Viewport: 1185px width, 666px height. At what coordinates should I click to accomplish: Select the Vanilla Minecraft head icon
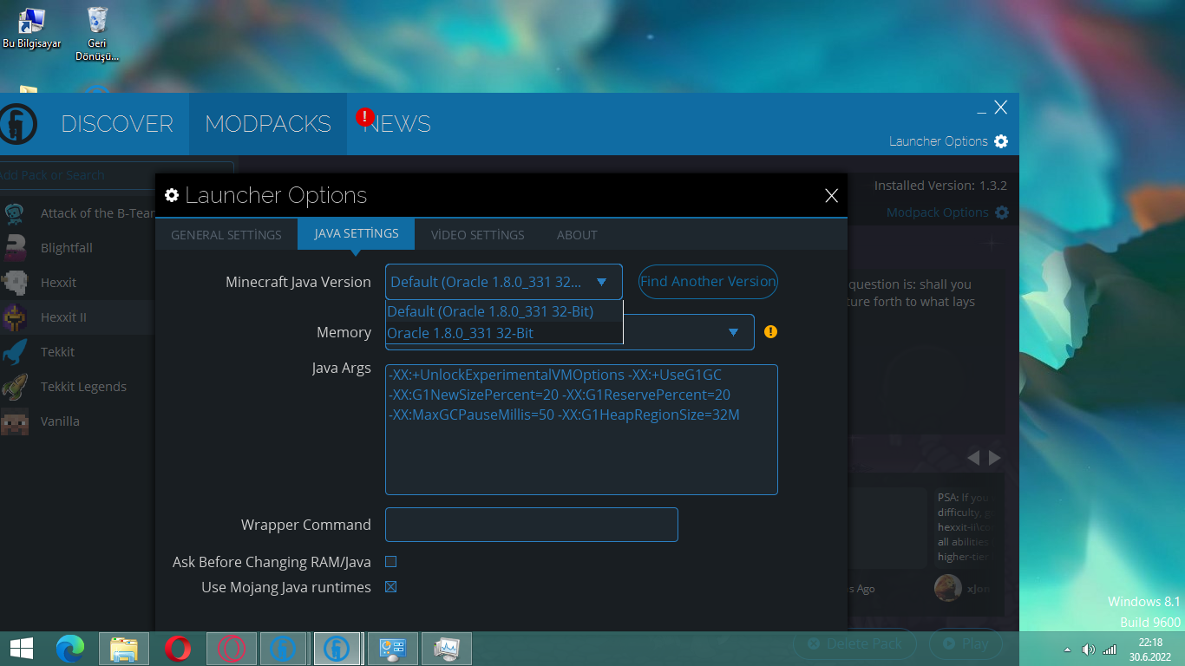[x=15, y=421]
